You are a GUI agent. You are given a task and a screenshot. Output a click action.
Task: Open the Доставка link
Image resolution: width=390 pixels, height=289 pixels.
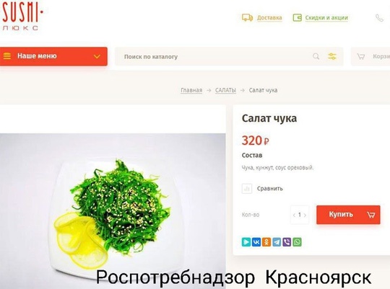point(269,17)
